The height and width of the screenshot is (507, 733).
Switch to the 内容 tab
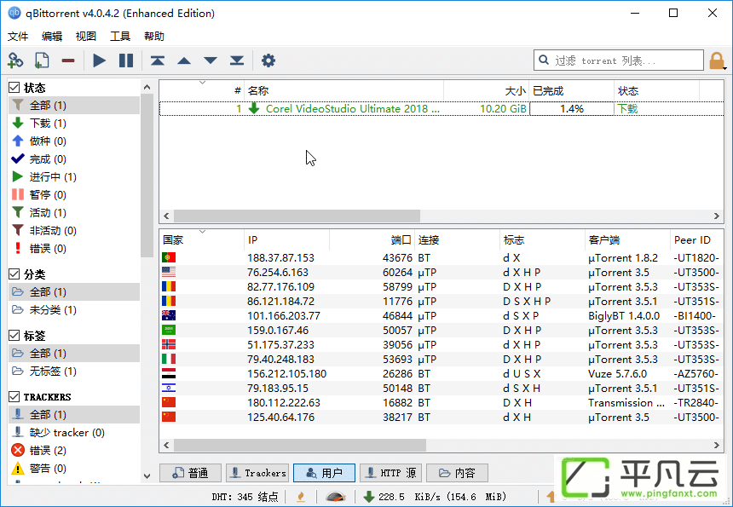point(457,473)
